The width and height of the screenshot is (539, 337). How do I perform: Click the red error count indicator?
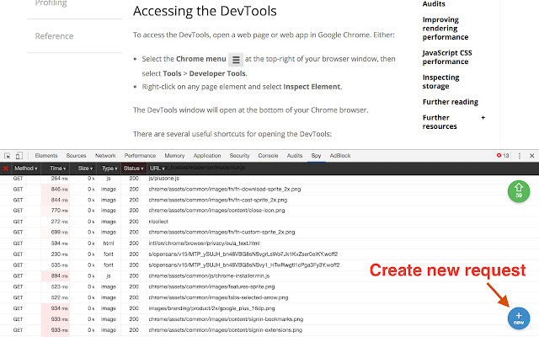(x=503, y=155)
